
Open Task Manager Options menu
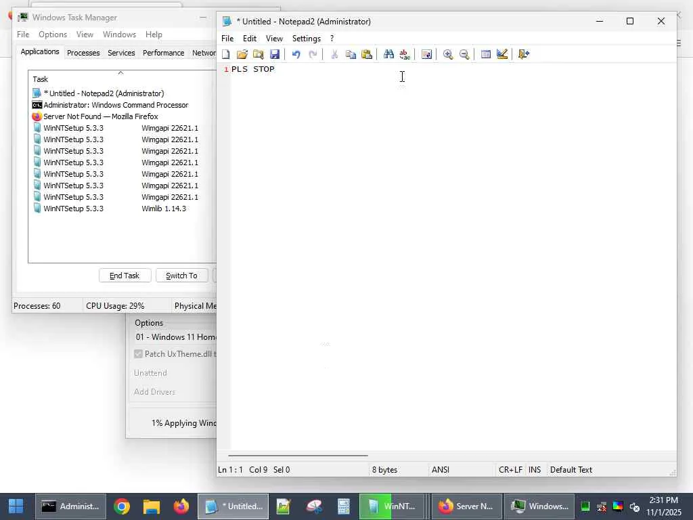point(53,35)
